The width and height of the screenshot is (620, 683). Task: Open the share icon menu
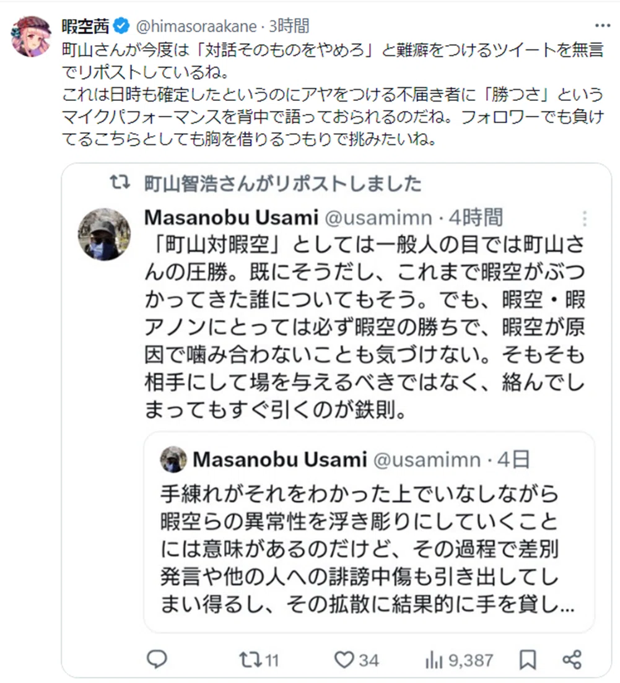(x=572, y=659)
